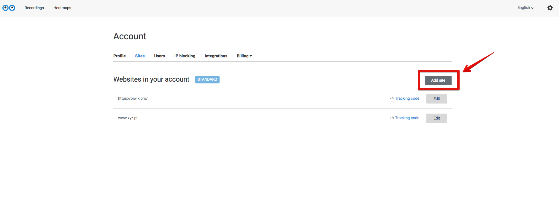Click the two-eyes logo icon
Screen dimensions: 559x218
tap(9, 8)
